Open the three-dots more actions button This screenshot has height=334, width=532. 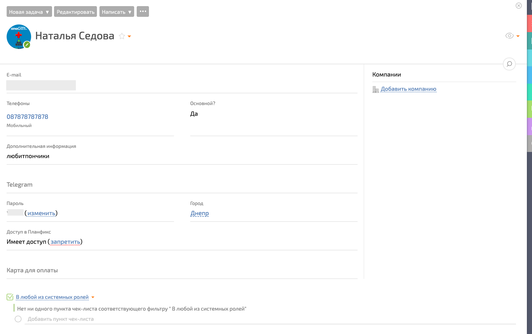[143, 12]
